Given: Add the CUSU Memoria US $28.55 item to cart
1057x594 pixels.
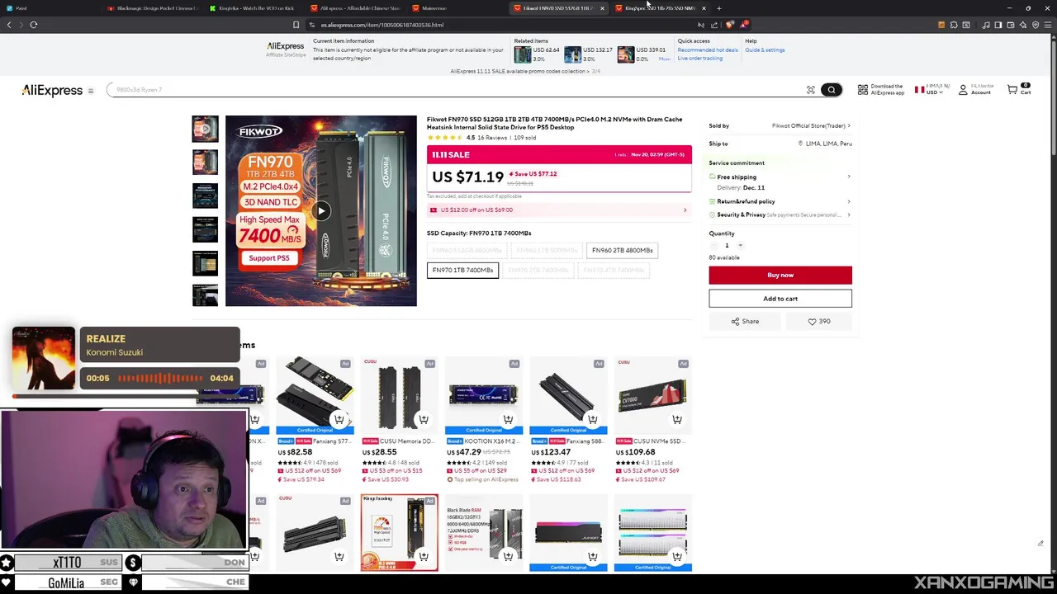Looking at the screenshot, I should (x=424, y=419).
